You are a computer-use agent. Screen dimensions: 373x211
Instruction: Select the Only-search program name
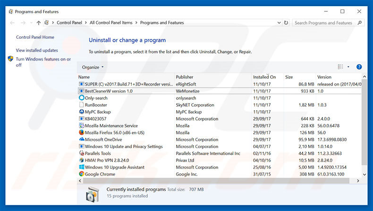point(96,98)
